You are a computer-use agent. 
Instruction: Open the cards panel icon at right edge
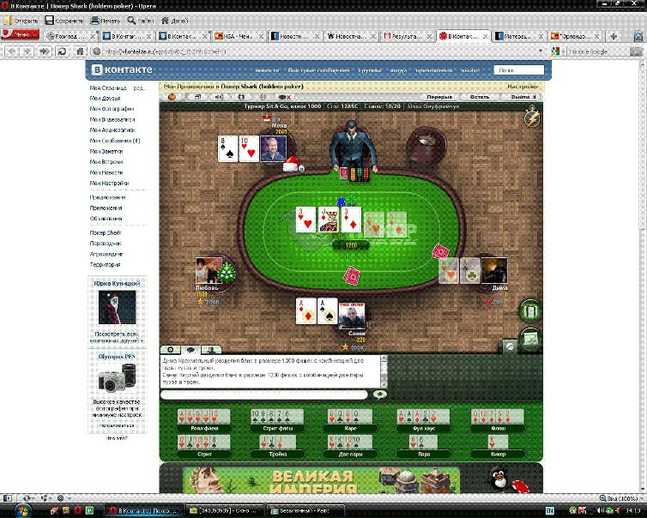tap(531, 338)
